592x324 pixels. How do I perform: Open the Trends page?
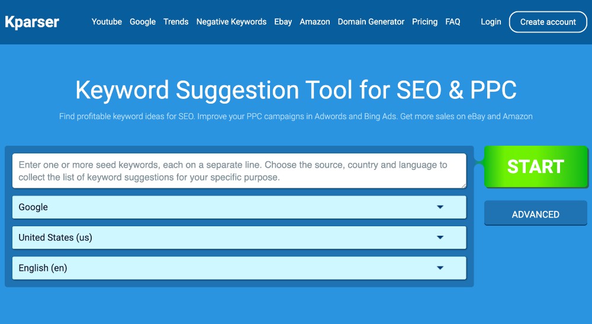pos(176,22)
